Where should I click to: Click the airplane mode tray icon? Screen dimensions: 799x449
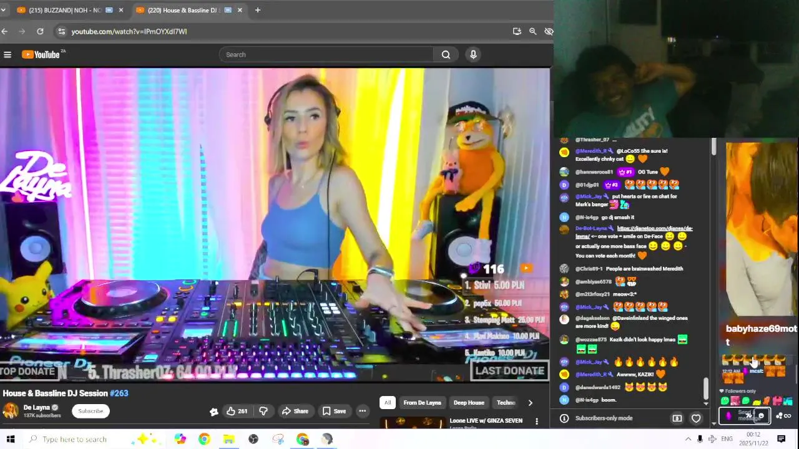tap(712, 439)
